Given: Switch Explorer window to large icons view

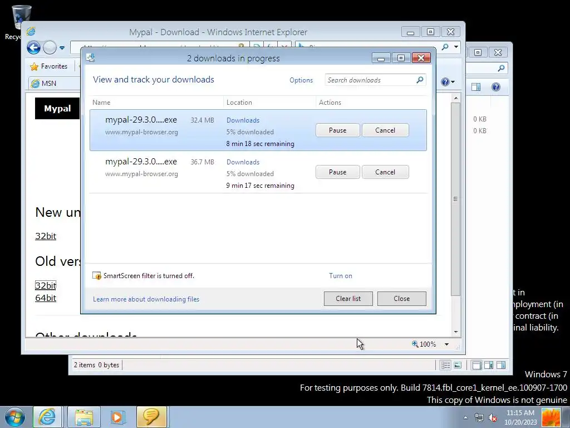Looking at the screenshot, I should tap(458, 365).
